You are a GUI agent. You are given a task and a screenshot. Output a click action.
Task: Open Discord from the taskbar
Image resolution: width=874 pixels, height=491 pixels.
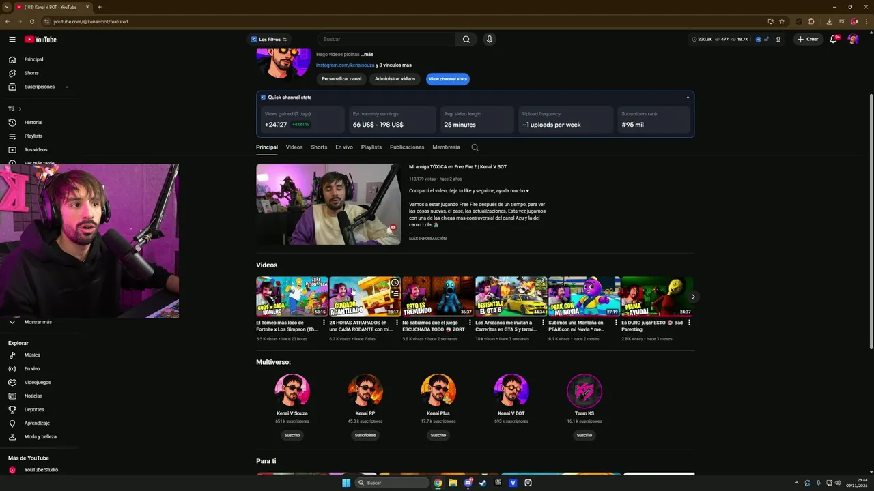click(x=468, y=483)
